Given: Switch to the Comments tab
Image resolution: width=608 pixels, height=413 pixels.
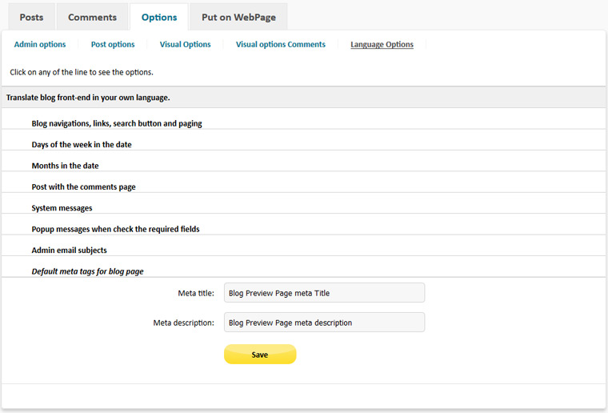Looking at the screenshot, I should tap(92, 17).
